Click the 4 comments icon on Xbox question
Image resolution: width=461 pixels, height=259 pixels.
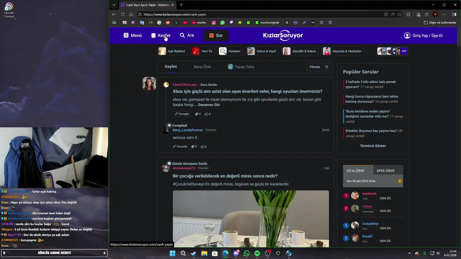[198, 114]
